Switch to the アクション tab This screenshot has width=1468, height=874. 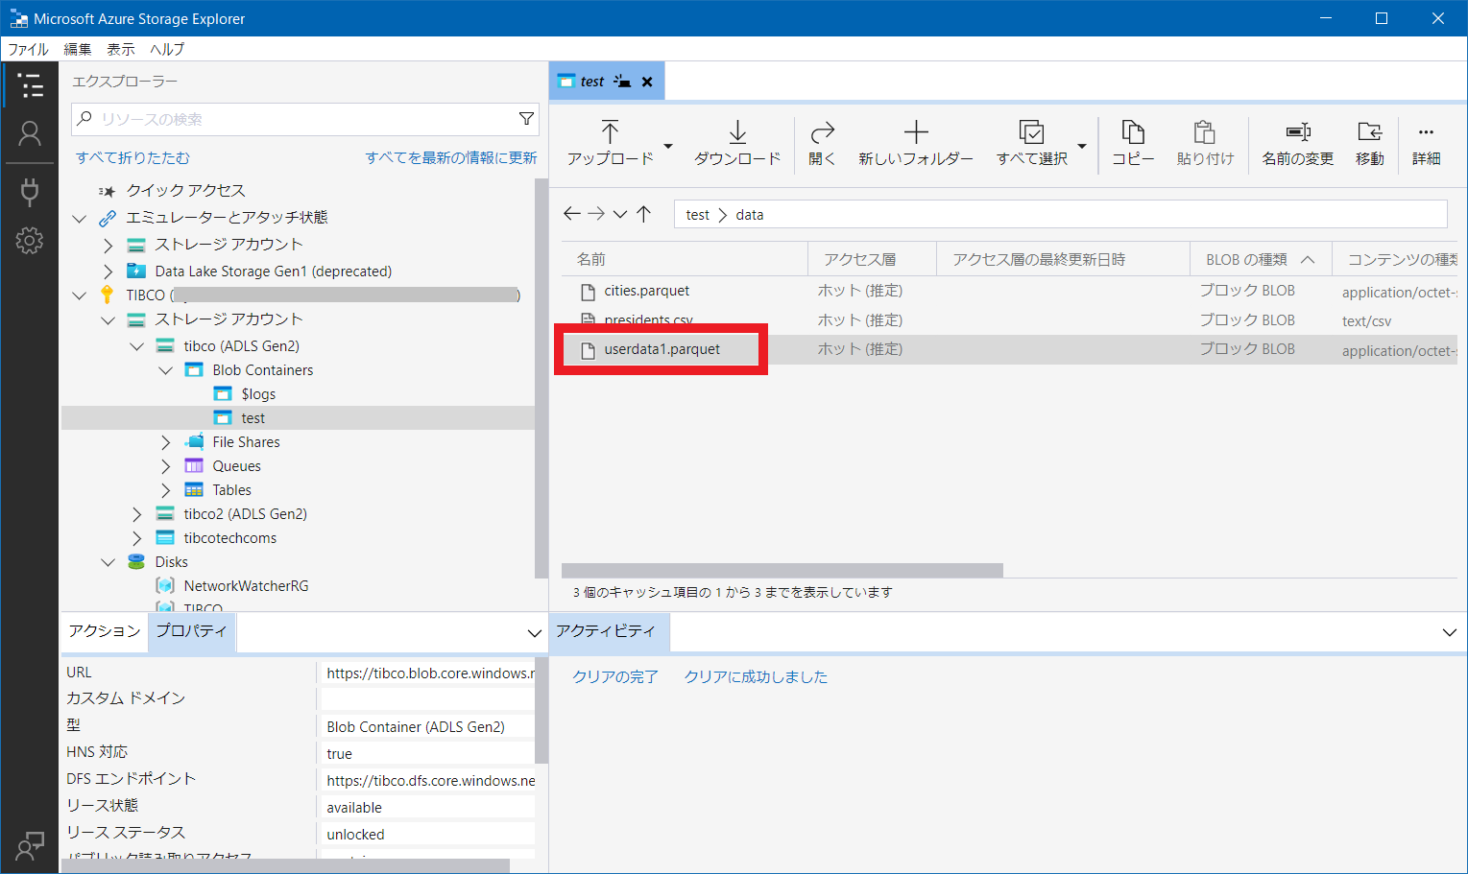tap(105, 631)
